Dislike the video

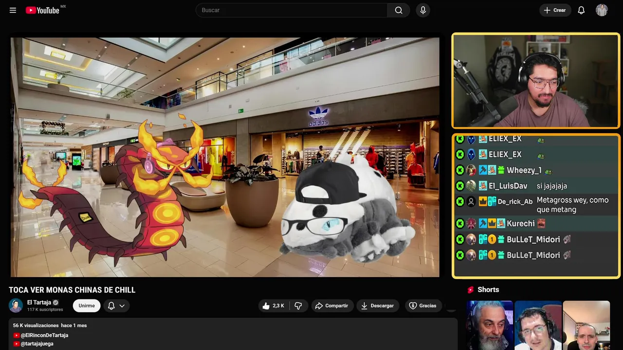pyautogui.click(x=298, y=306)
